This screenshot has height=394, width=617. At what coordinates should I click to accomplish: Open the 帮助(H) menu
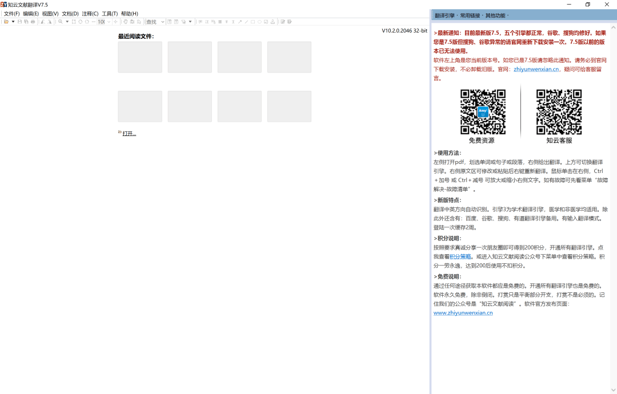point(130,14)
